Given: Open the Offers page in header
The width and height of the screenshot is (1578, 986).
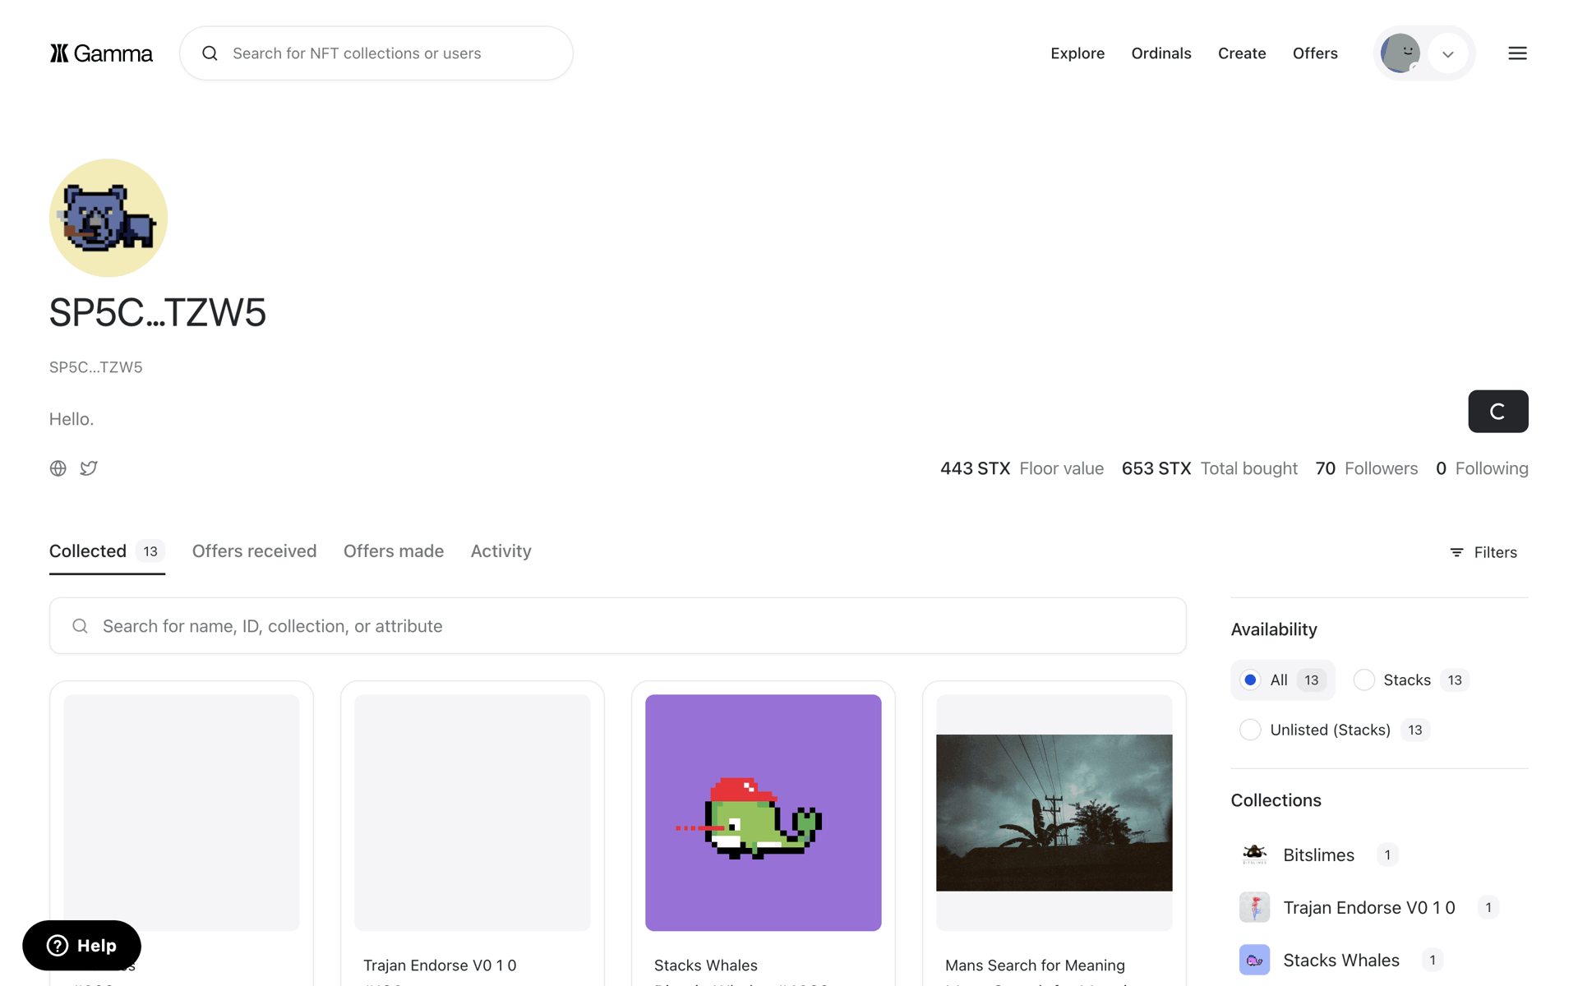Looking at the screenshot, I should [1315, 53].
